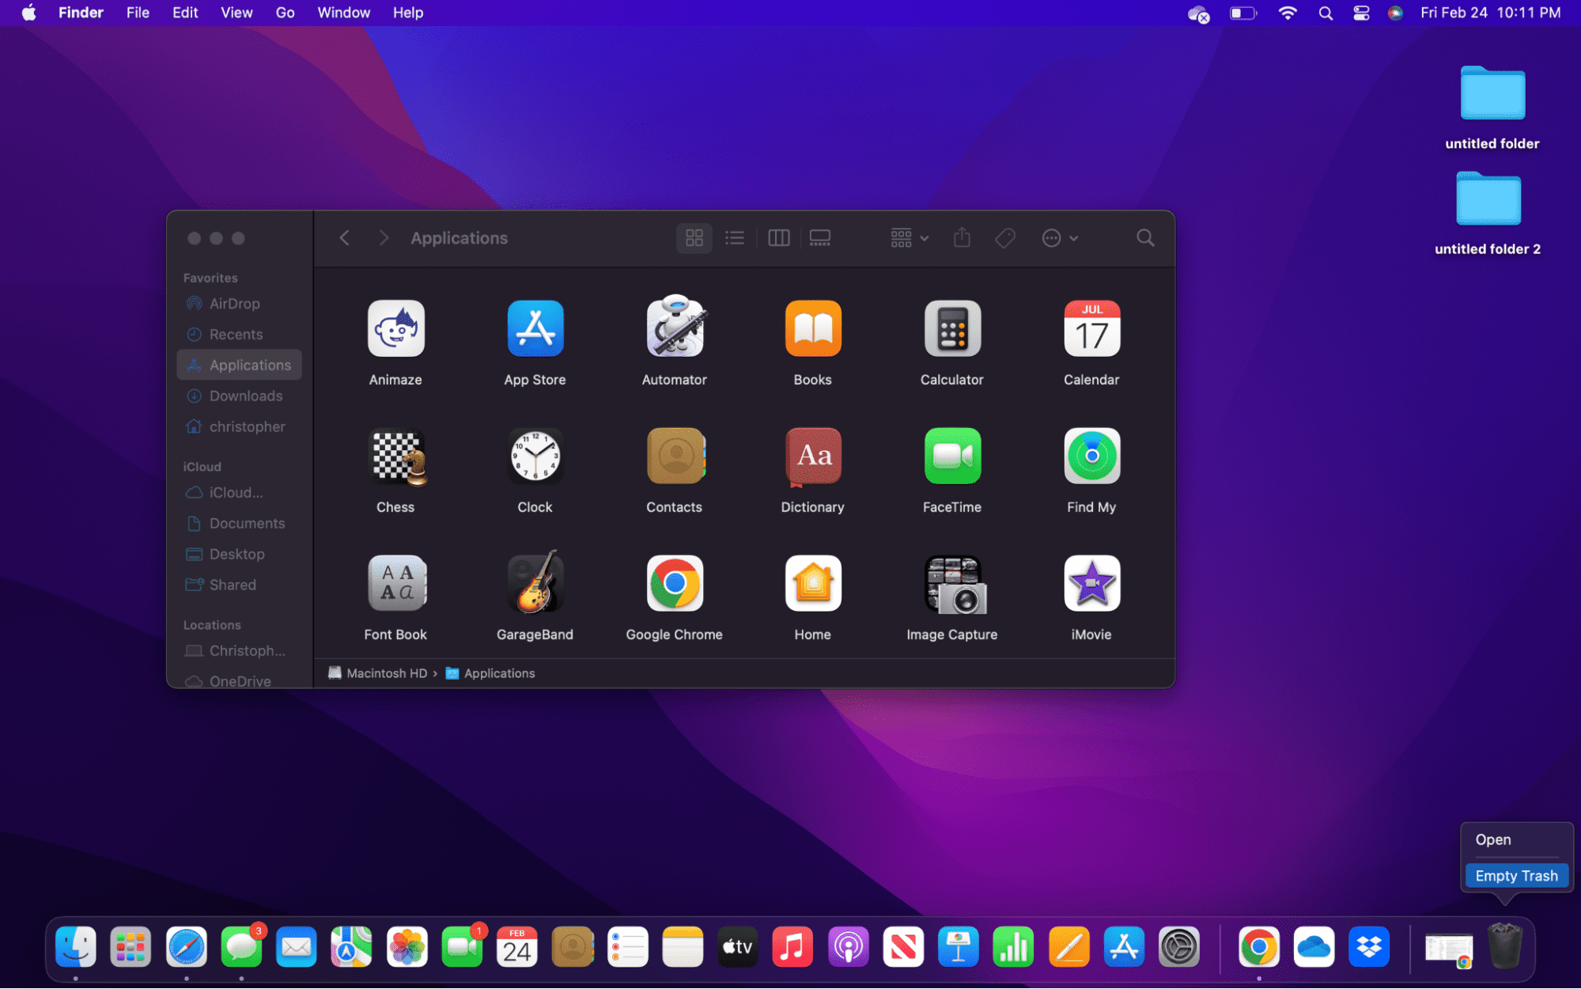Select the desktop folder named untitled folder
Viewport: 1581px width, 989px height.
[x=1492, y=108]
